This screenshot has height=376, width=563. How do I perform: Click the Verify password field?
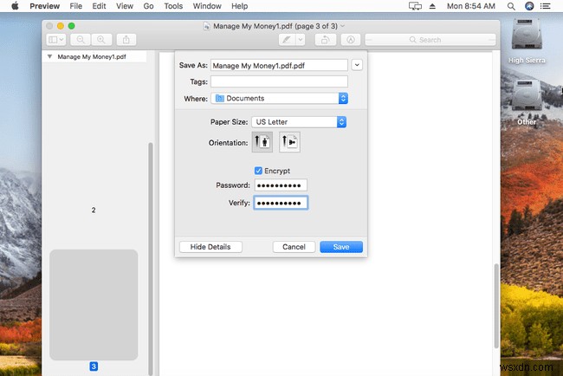pyautogui.click(x=281, y=203)
